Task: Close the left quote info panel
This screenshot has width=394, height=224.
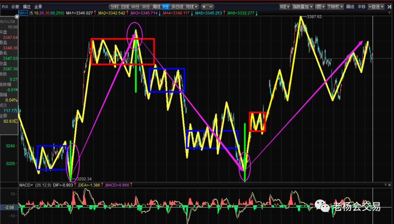Action: tap(17, 16)
